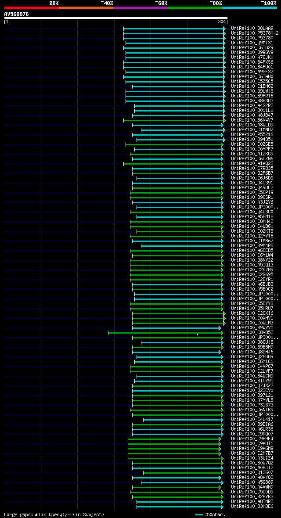Select the UniRef100_C5QPI9 label

pos(252,192)
